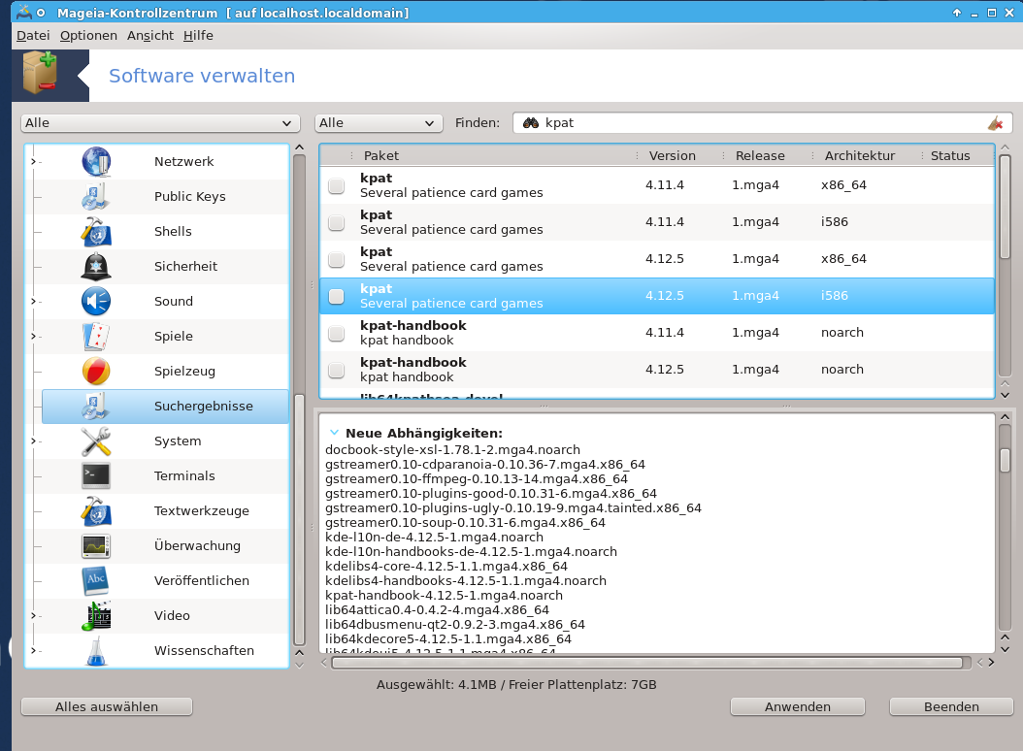Open the Ansicht menu

150,35
